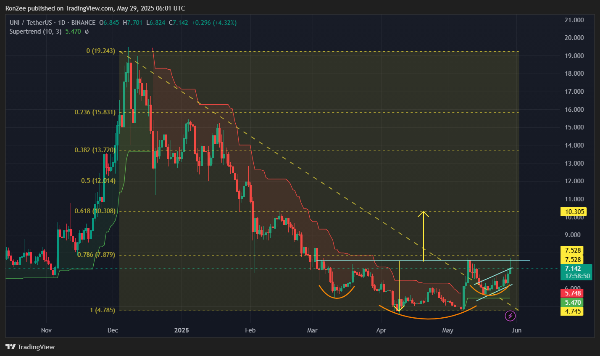
Task: Click the yellow 10.305 price tag
Action: click(573, 212)
